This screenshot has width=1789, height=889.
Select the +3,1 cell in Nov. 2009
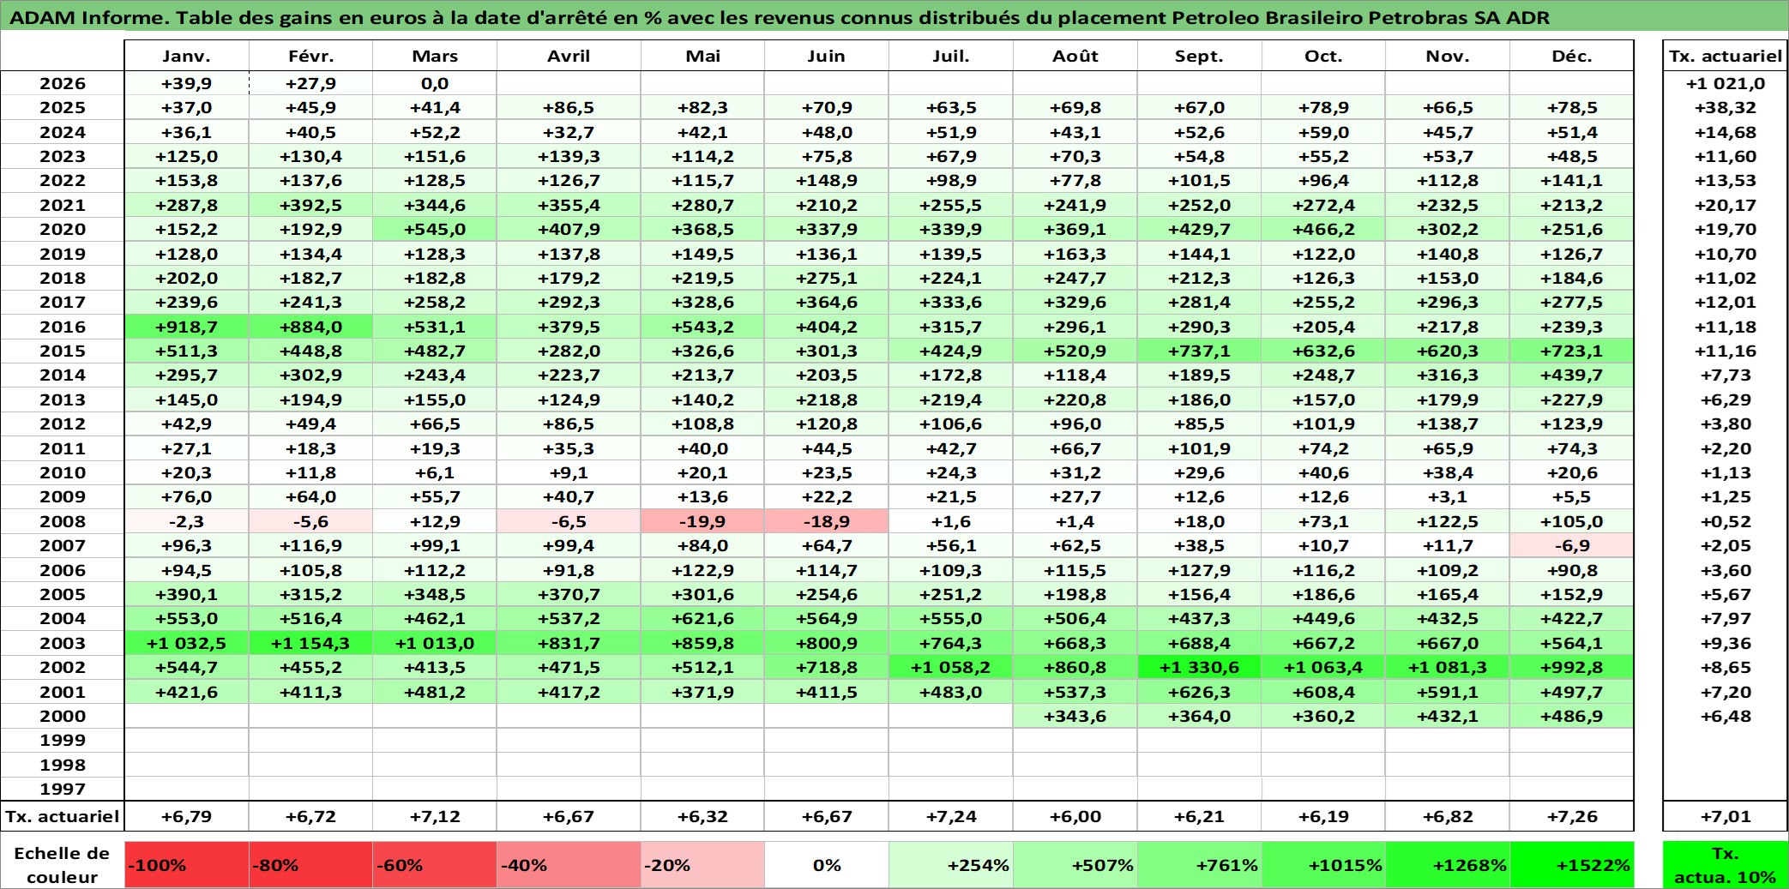pos(1448,496)
